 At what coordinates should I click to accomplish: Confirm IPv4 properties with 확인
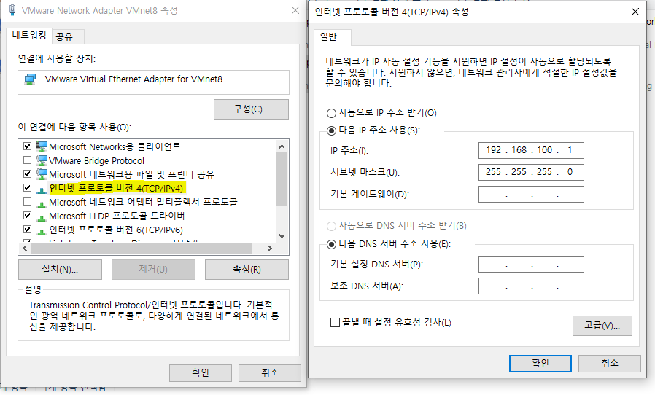[540, 363]
